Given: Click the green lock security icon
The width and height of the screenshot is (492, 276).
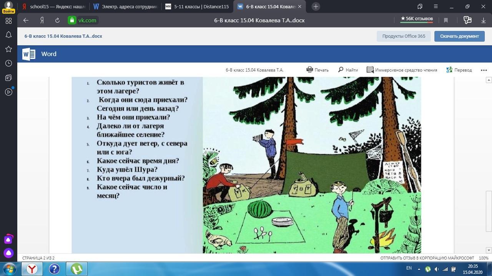Looking at the screenshot, I should coord(71,20).
